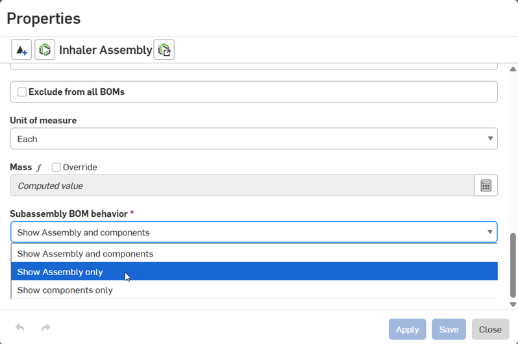Click the undo arrow icon

click(20, 328)
